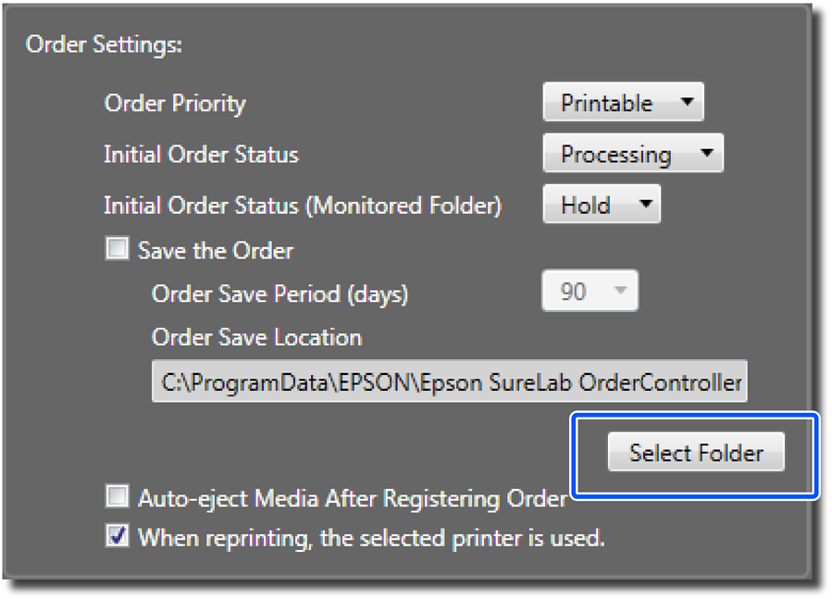This screenshot has height=600, width=832.
Task: Click the arrow beside Processing
Action: tap(706, 153)
